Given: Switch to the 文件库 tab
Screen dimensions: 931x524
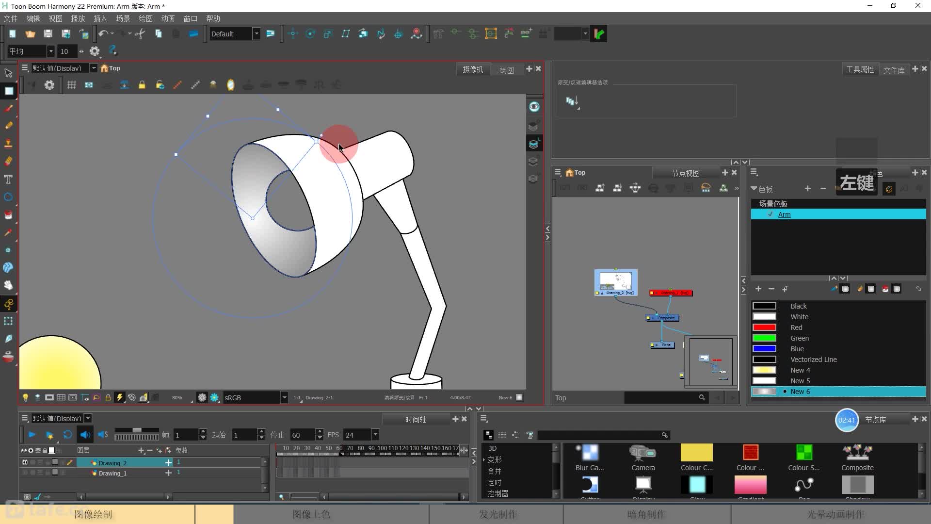Looking at the screenshot, I should click(894, 70).
